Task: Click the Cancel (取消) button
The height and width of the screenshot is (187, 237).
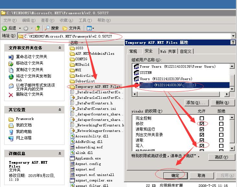Action: [201, 176]
